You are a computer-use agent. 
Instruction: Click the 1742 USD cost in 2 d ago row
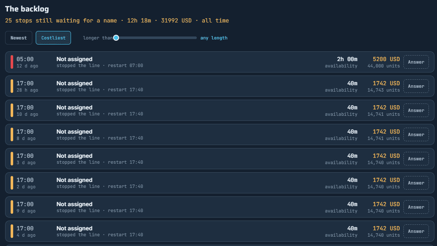(x=386, y=180)
